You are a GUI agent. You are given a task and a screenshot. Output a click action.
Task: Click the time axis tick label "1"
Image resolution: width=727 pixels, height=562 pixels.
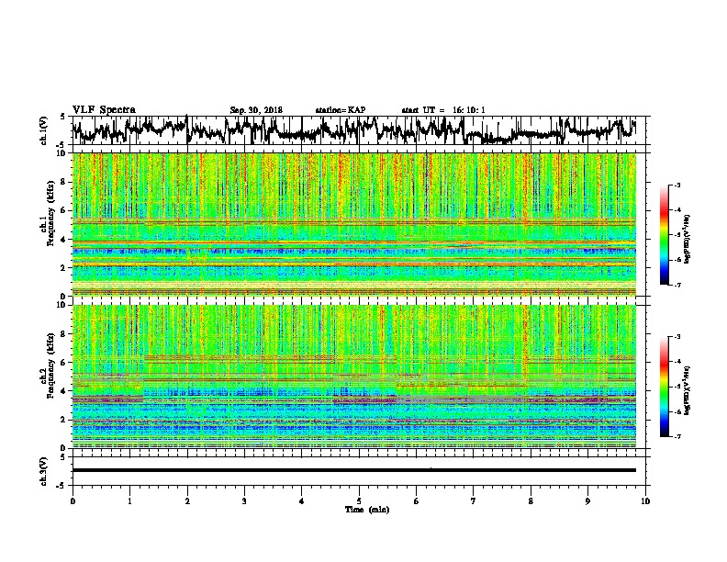(x=129, y=501)
